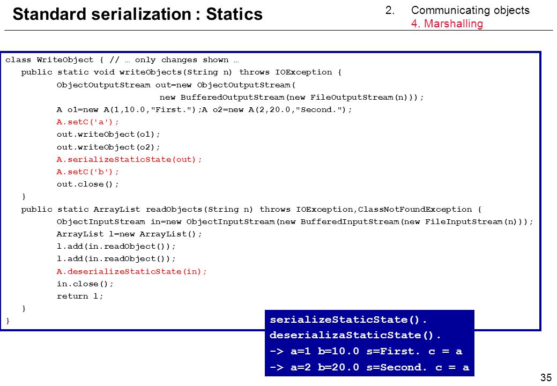Click the red line A.deserializeStaticState(in);
Viewport: 557px width, 386px height.
[132, 272]
